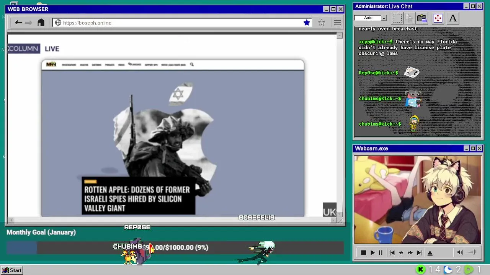Click the boseph.online URL address field

182,23
